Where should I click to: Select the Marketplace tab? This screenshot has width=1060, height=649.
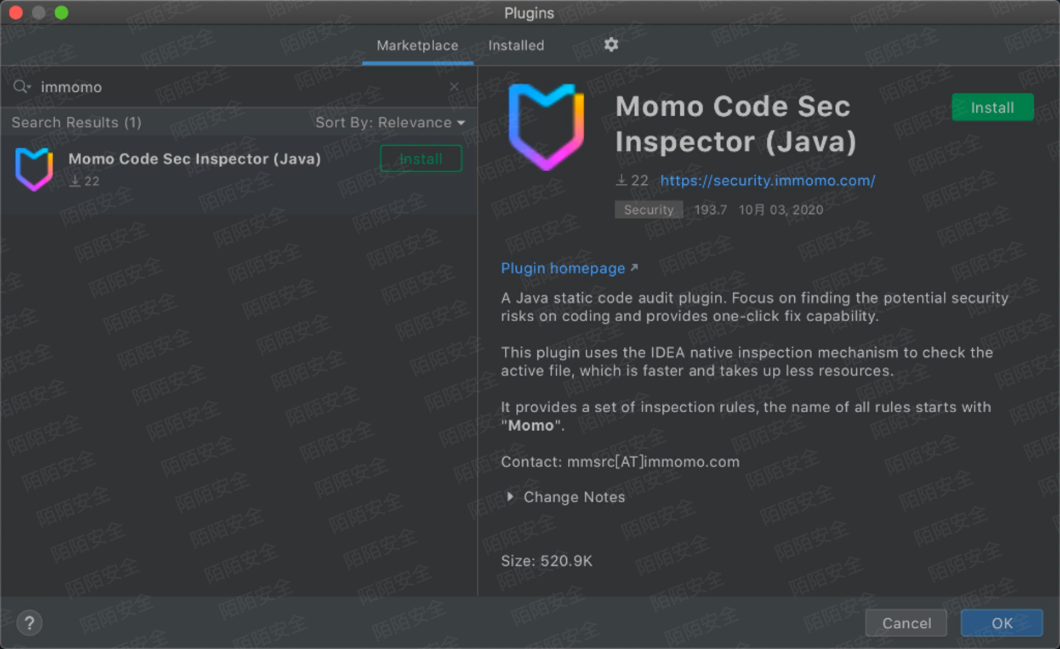(417, 46)
